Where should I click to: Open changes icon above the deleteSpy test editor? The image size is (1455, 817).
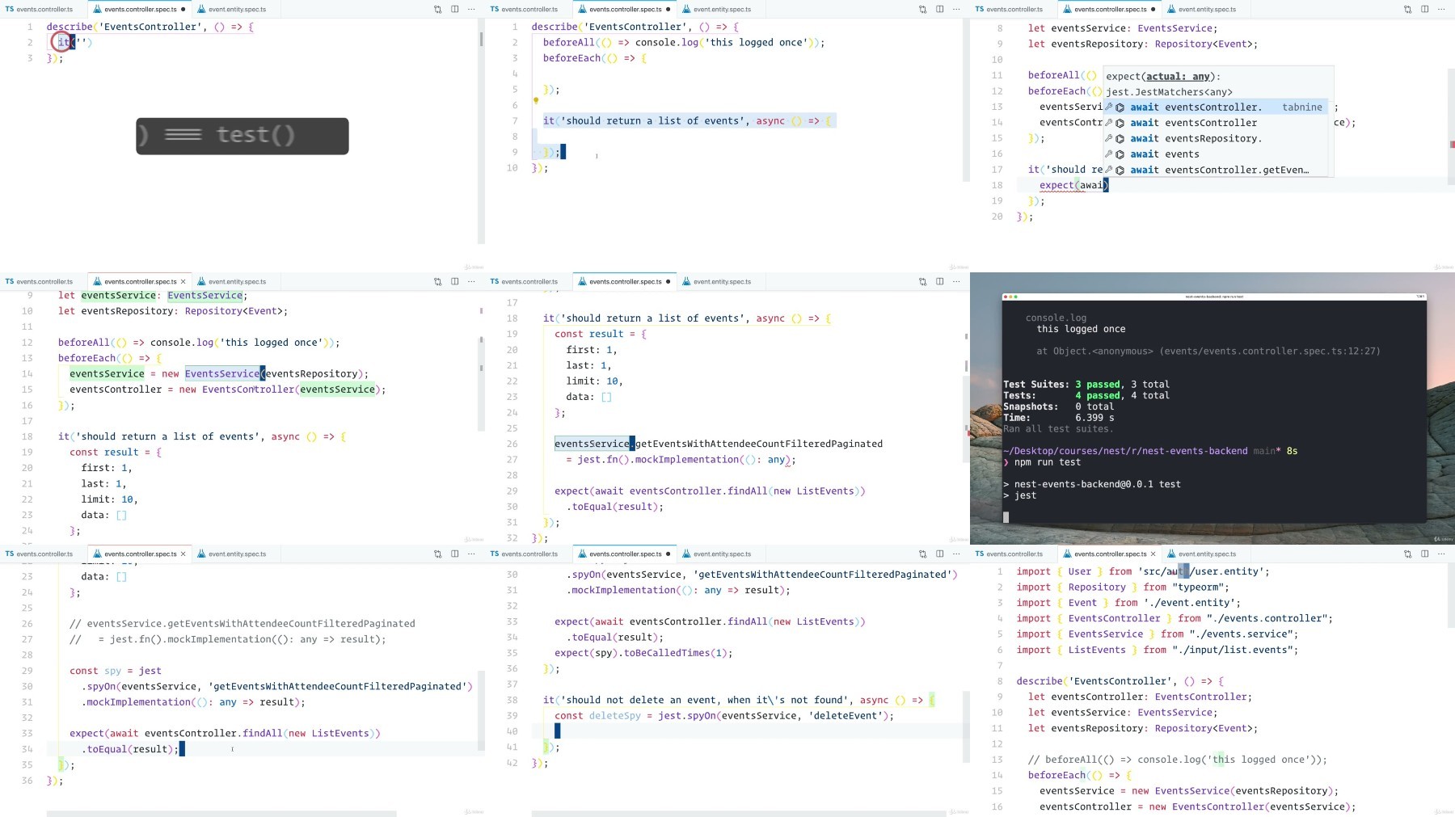pyautogui.click(x=922, y=554)
